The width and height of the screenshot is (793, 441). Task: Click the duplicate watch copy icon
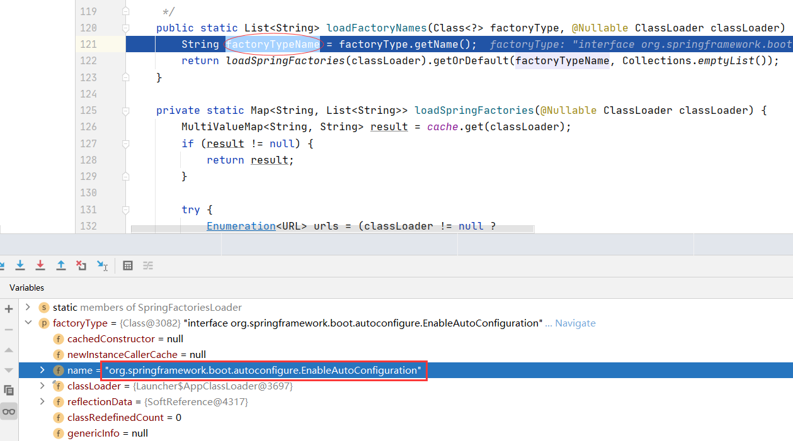[9, 391]
